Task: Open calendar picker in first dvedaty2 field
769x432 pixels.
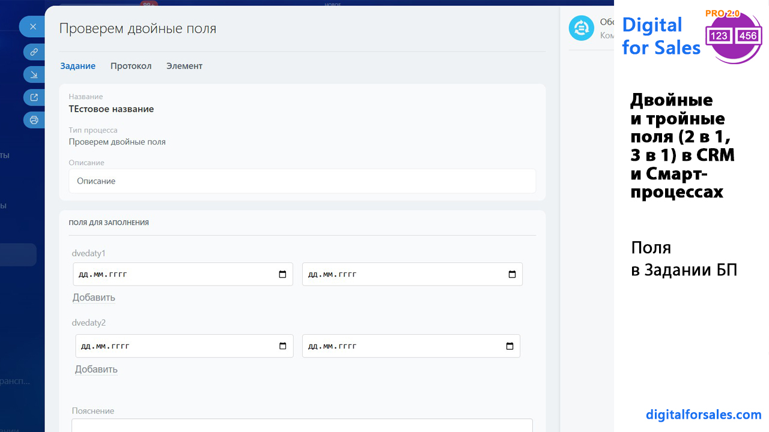Action: pyautogui.click(x=282, y=346)
